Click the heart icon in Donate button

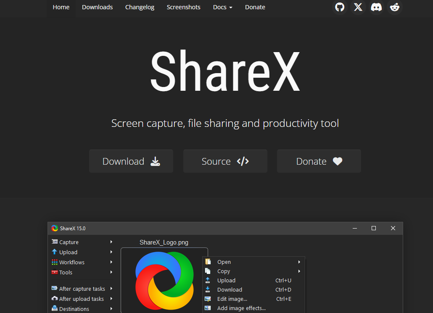(338, 161)
